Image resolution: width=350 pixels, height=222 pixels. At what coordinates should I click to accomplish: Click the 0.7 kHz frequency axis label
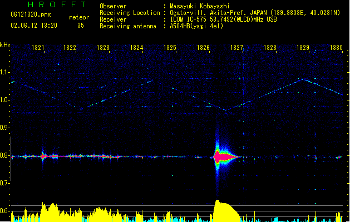click(4, 183)
